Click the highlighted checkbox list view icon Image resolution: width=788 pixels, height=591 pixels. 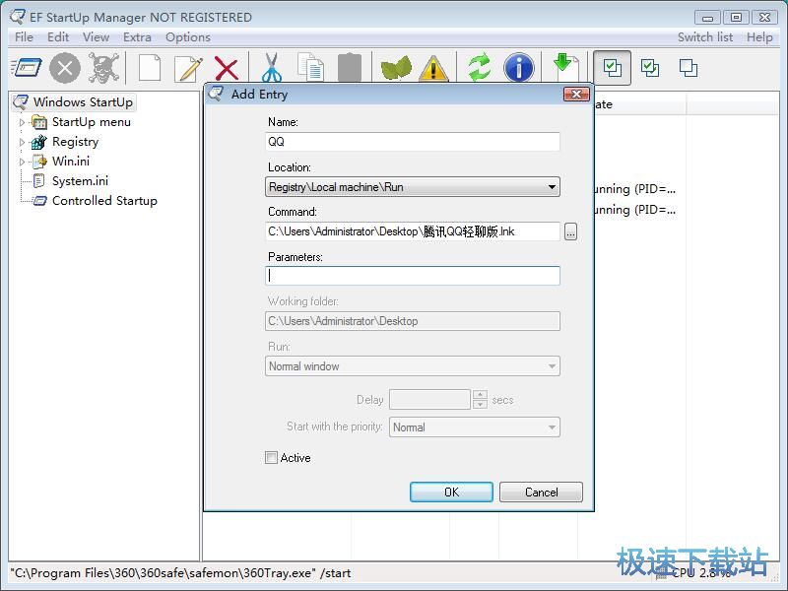612,68
